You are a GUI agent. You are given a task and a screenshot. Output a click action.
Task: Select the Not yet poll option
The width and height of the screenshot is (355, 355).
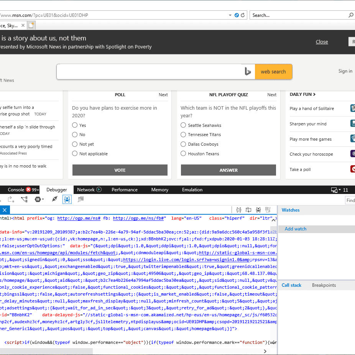(75, 144)
